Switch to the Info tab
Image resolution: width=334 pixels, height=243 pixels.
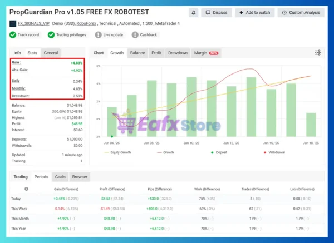tap(17, 53)
